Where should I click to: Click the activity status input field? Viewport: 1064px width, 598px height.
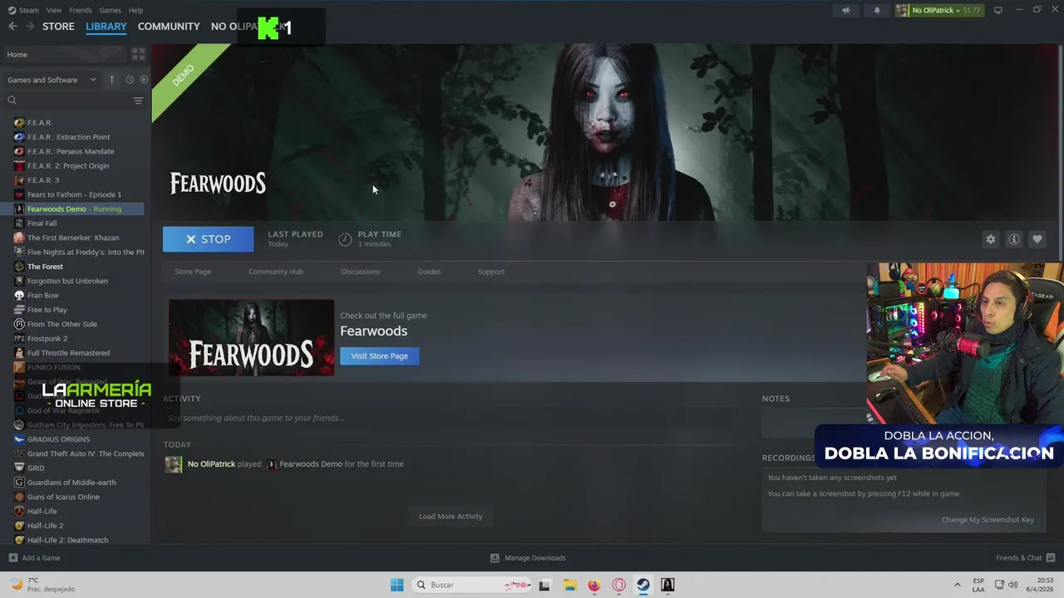450,418
